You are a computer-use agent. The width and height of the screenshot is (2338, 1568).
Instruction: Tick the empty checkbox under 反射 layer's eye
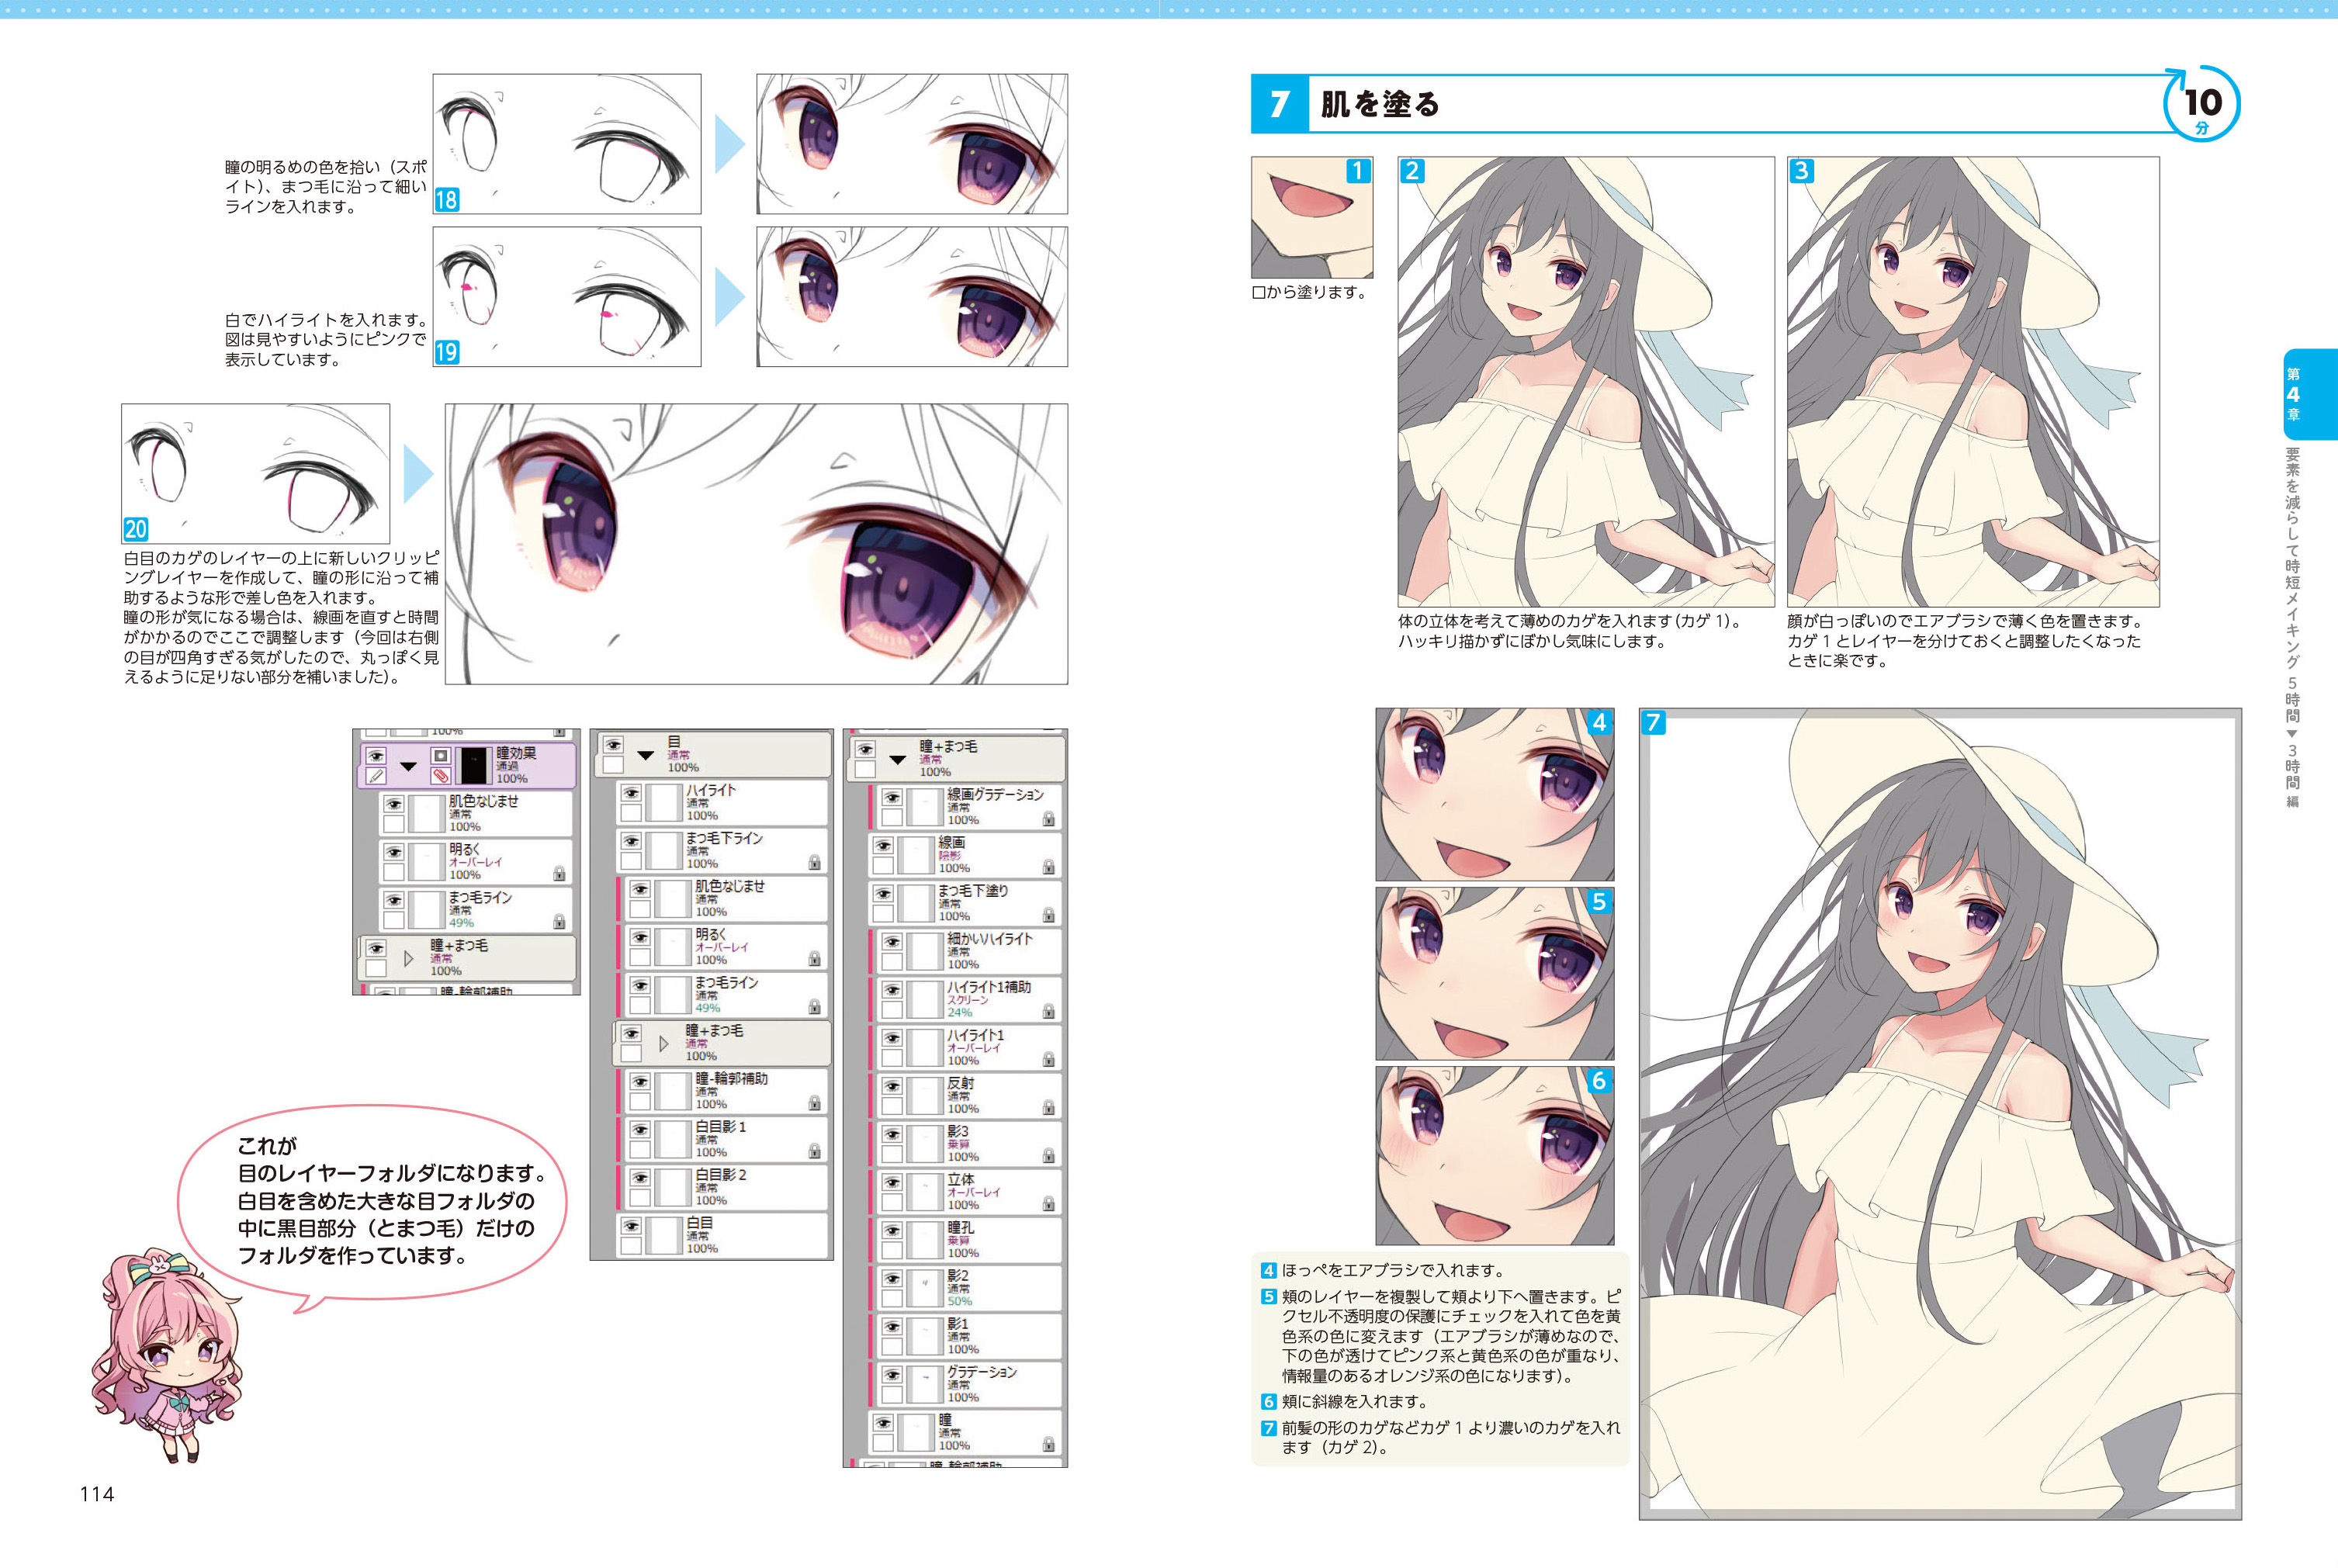(x=891, y=1107)
